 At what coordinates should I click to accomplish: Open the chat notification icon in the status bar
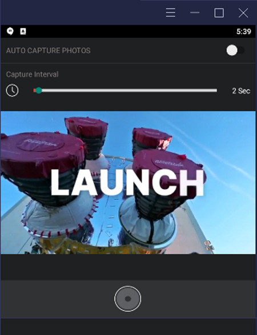[10, 31]
